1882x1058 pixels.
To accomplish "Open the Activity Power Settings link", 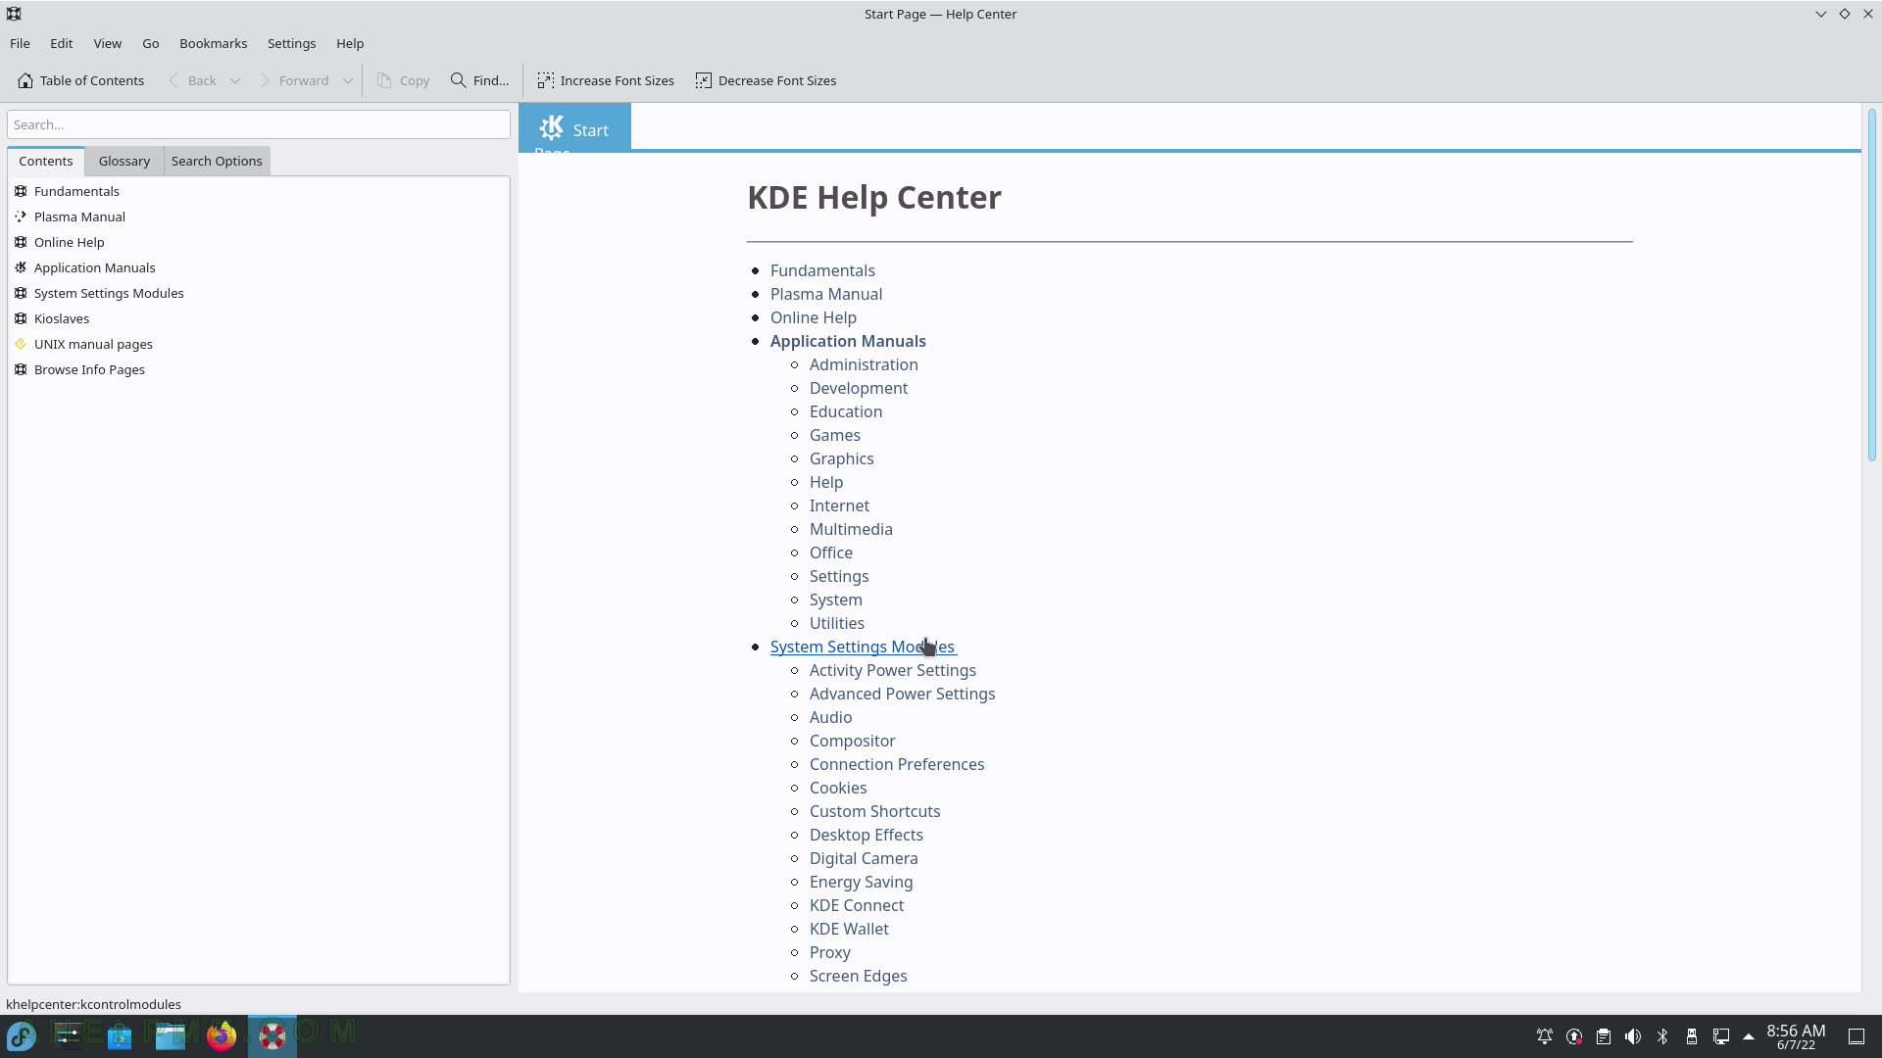I will [x=893, y=670].
